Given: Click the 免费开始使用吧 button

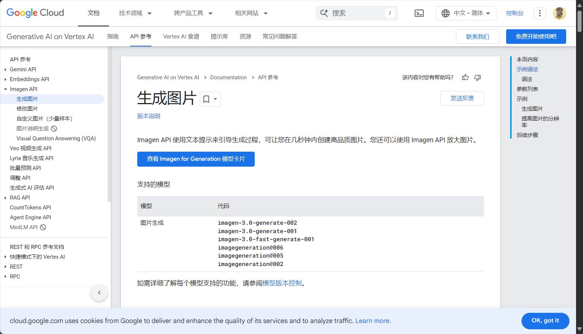Looking at the screenshot, I should (536, 37).
